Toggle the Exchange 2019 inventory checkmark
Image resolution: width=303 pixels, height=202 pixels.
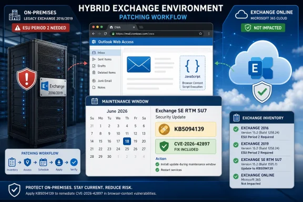[x=236, y=145]
